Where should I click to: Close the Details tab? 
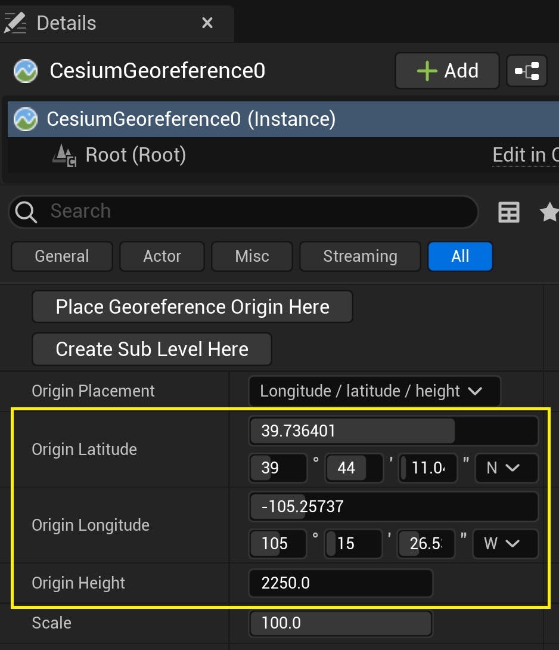(x=207, y=23)
